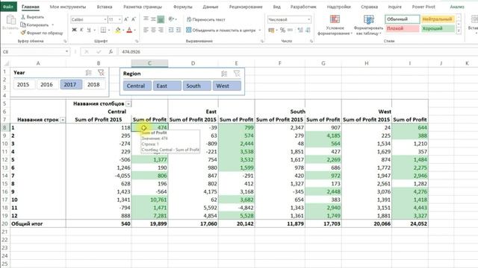Viewport: 478px width, 268px height.
Task: Apply the Хороший (Good) cell style
Action: [438, 28]
